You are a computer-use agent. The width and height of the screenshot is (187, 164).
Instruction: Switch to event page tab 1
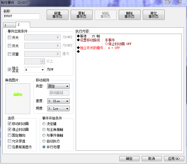[x=9, y=25]
